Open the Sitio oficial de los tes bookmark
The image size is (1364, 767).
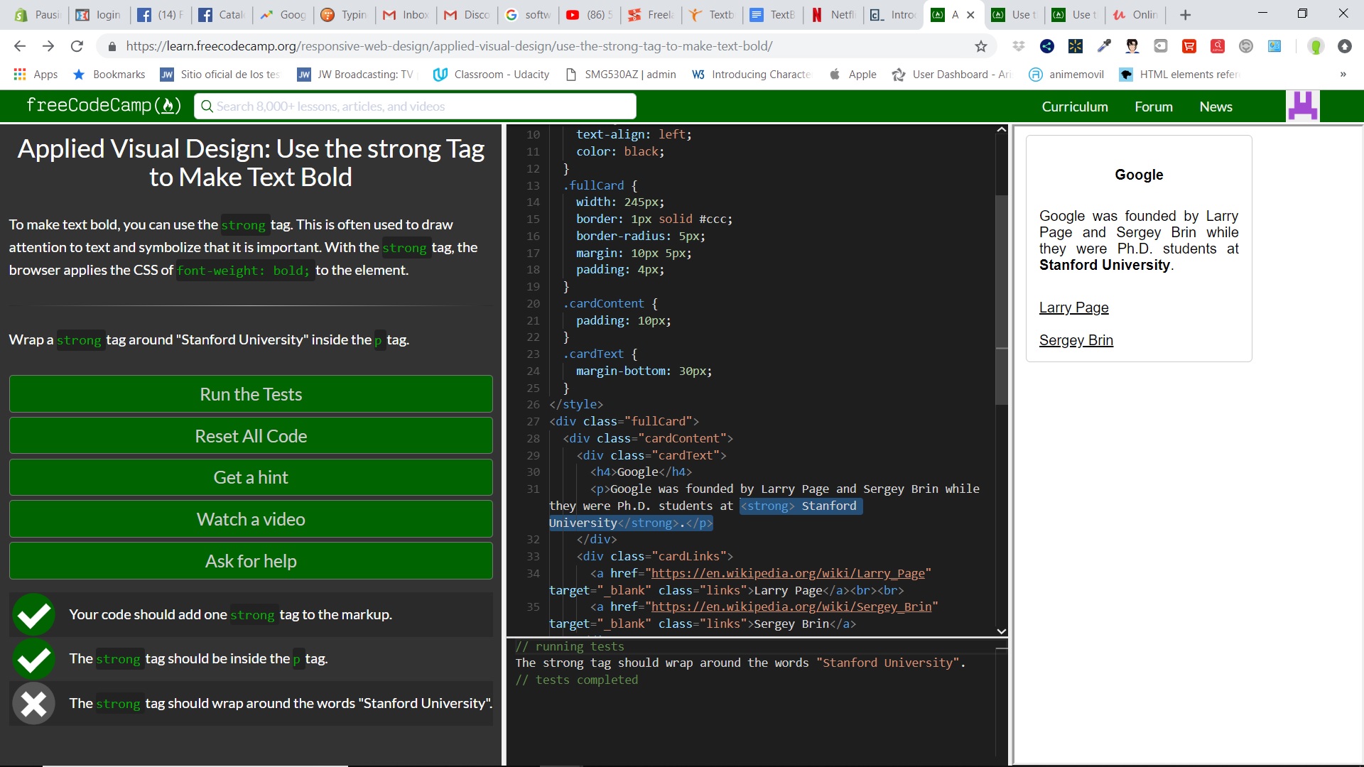coord(220,75)
